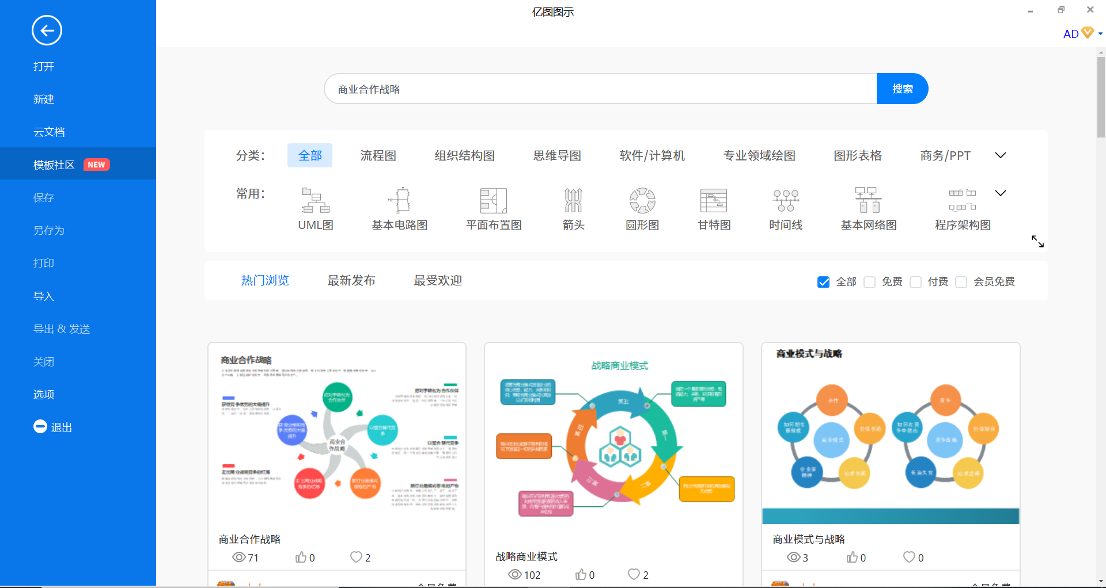Open the 基本网络图 template category
This screenshot has width=1106, height=588.
(869, 209)
